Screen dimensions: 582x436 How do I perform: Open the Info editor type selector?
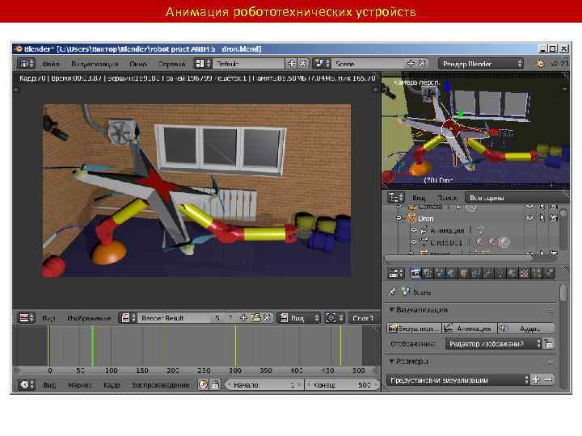pyautogui.click(x=27, y=64)
